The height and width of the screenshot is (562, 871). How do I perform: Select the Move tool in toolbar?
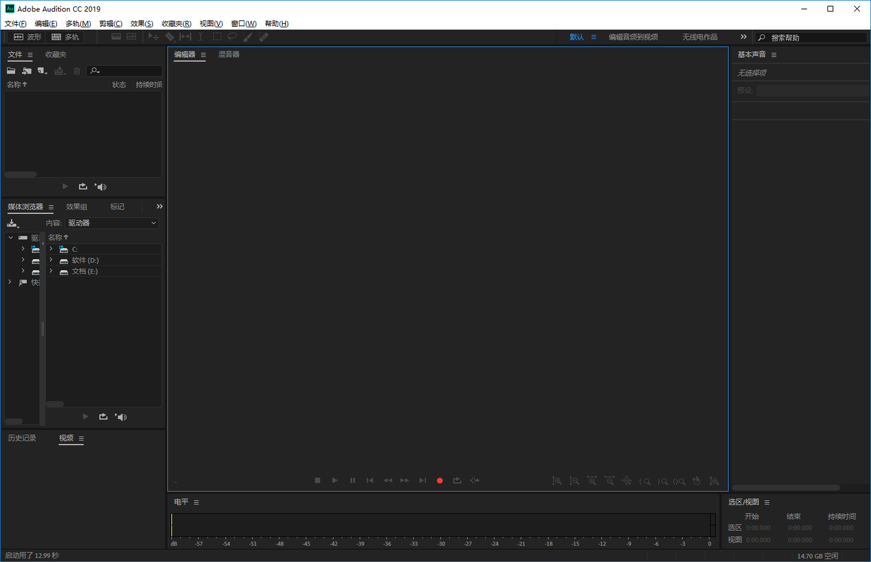[154, 37]
